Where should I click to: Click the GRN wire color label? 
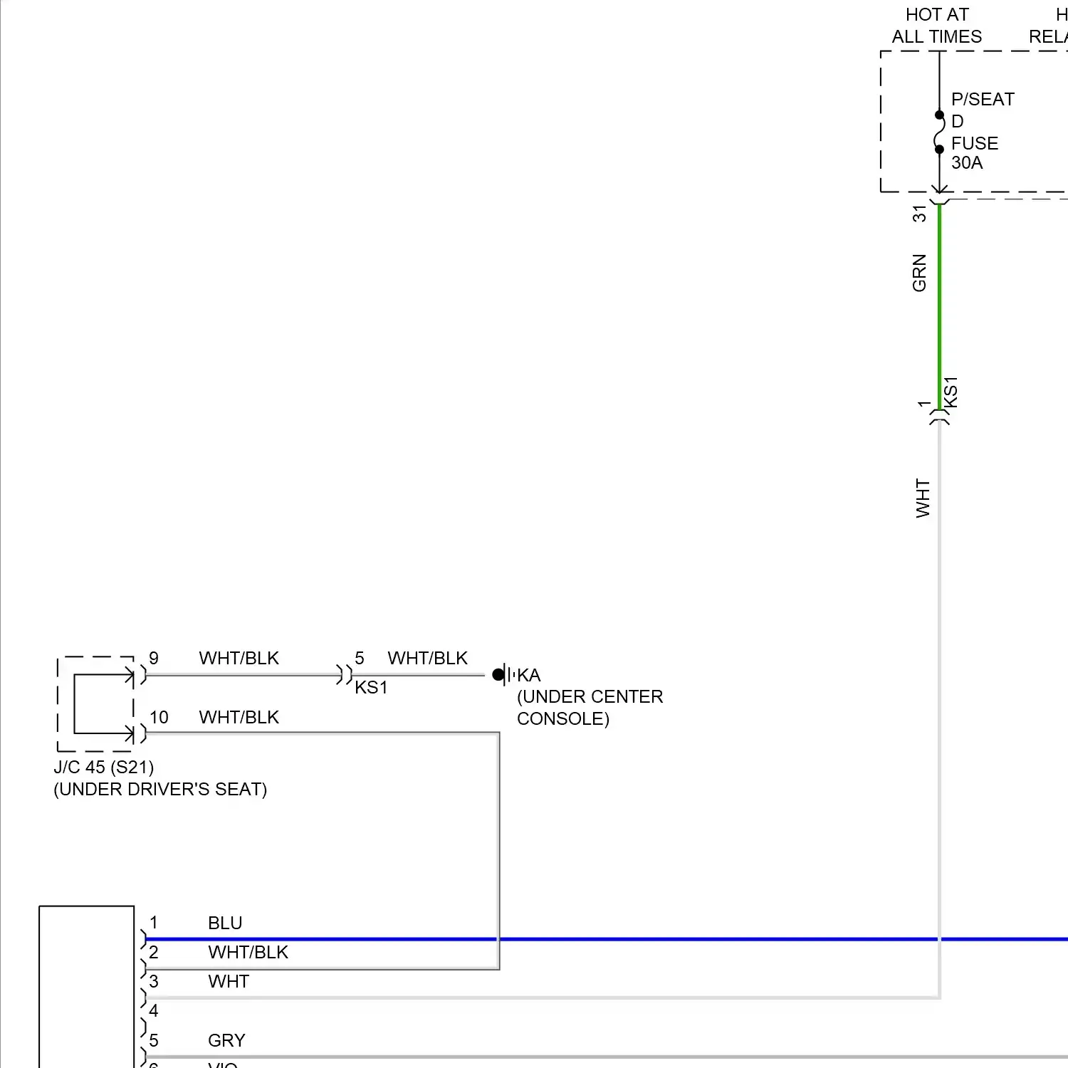coord(919,273)
